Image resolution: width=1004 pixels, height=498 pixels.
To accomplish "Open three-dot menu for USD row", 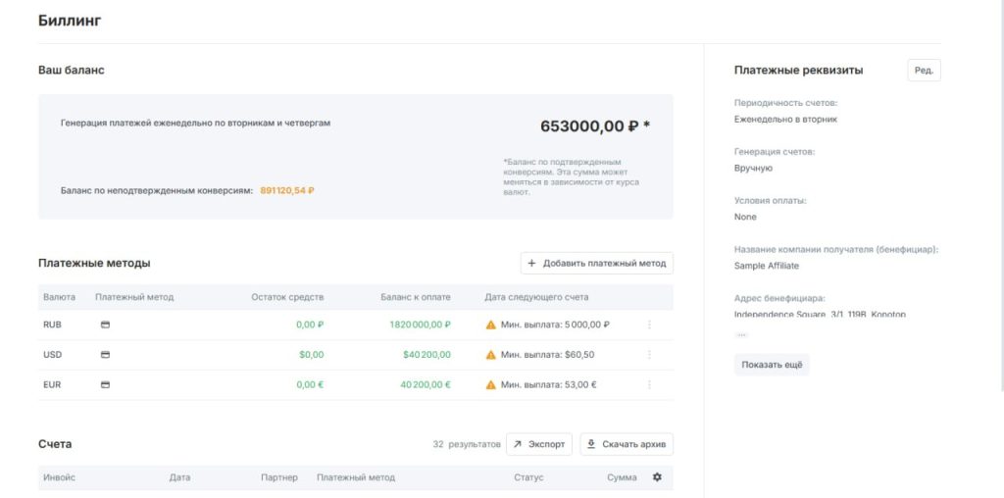I will click(649, 355).
